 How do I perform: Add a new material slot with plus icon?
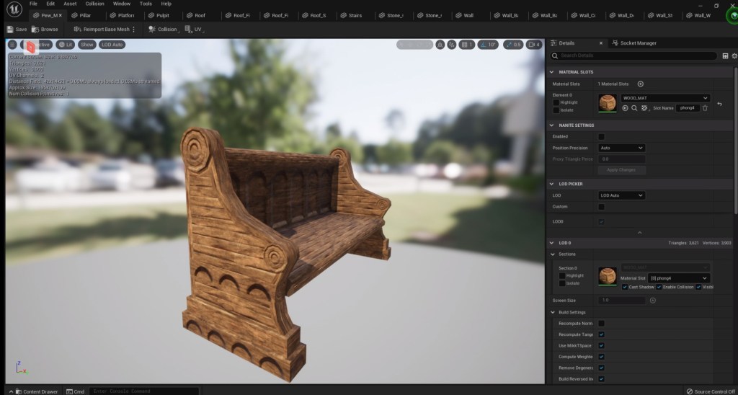(x=640, y=84)
